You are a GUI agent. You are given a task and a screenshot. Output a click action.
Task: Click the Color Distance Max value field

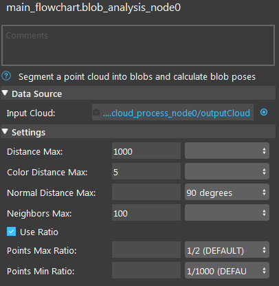(x=146, y=172)
